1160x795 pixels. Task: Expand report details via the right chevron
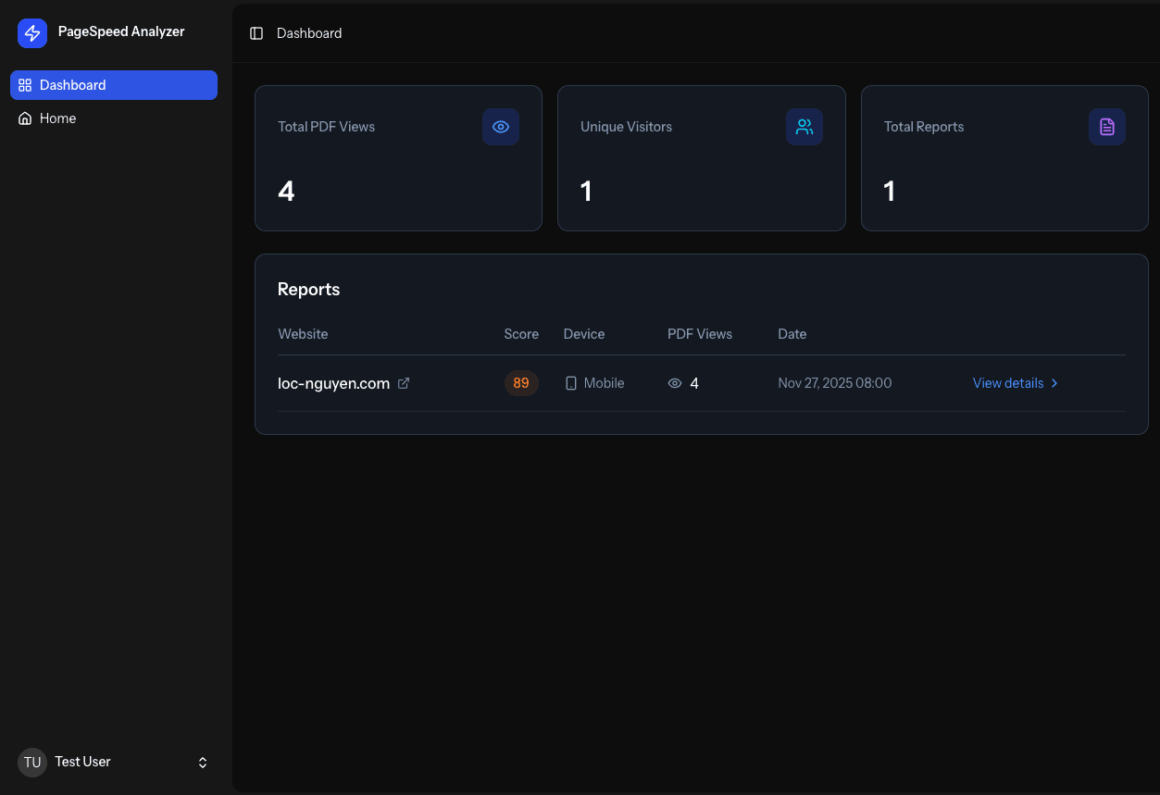[1054, 382]
